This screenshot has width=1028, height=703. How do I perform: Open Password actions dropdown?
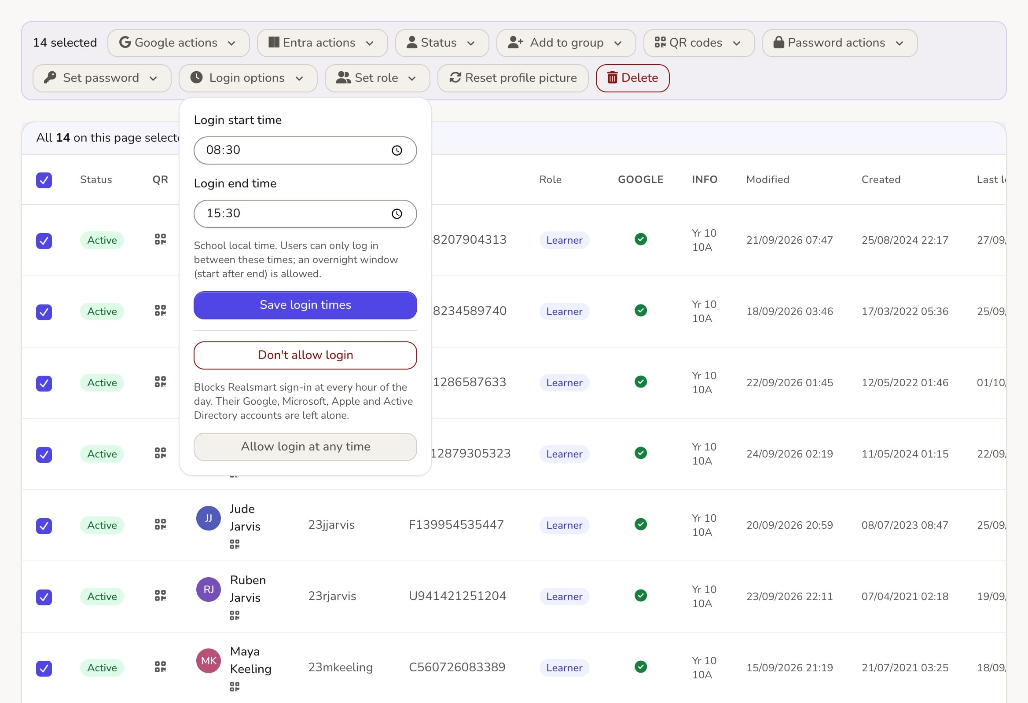(x=840, y=43)
